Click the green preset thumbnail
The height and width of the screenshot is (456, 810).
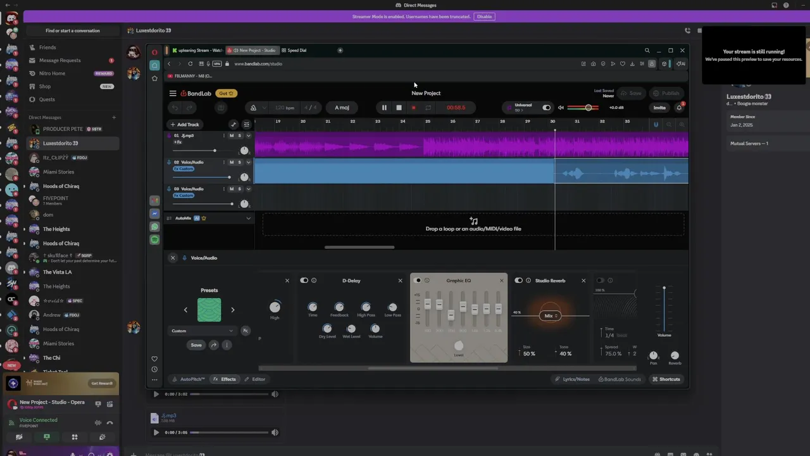coord(209,310)
